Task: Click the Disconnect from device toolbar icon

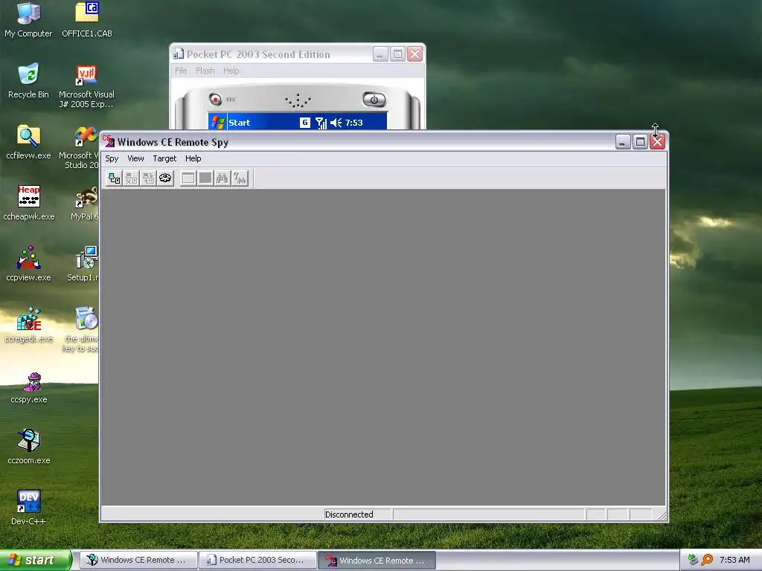Action: [x=131, y=178]
